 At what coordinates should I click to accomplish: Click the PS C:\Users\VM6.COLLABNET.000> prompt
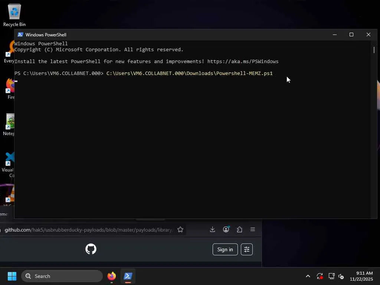click(x=59, y=73)
